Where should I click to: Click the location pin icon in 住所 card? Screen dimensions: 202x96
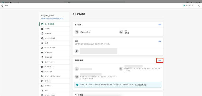77,51
